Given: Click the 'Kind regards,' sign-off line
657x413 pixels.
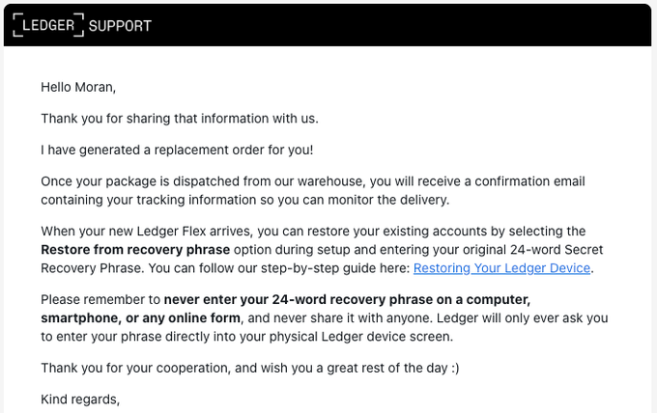Looking at the screenshot, I should click(x=80, y=399).
